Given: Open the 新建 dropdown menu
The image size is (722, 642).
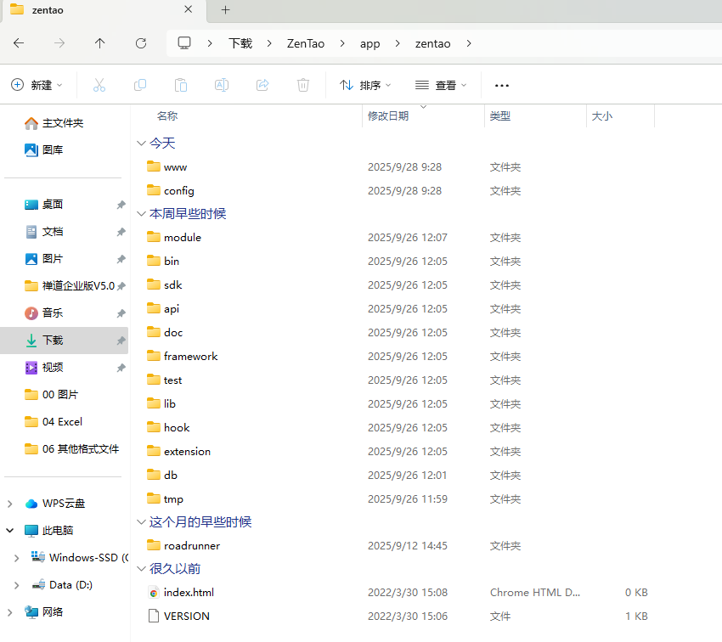Looking at the screenshot, I should 37,85.
